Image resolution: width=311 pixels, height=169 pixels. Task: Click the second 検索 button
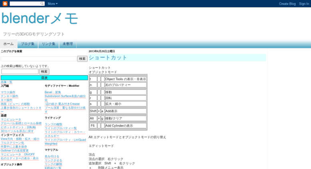[x=44, y=72]
